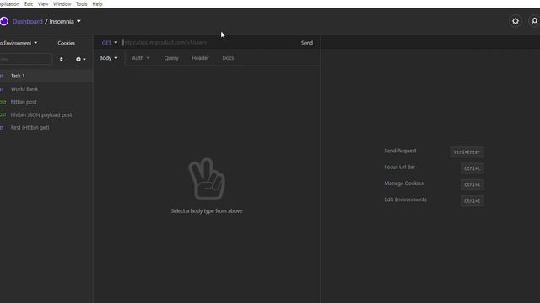
Task: Open the Window menu
Action: (x=62, y=3)
